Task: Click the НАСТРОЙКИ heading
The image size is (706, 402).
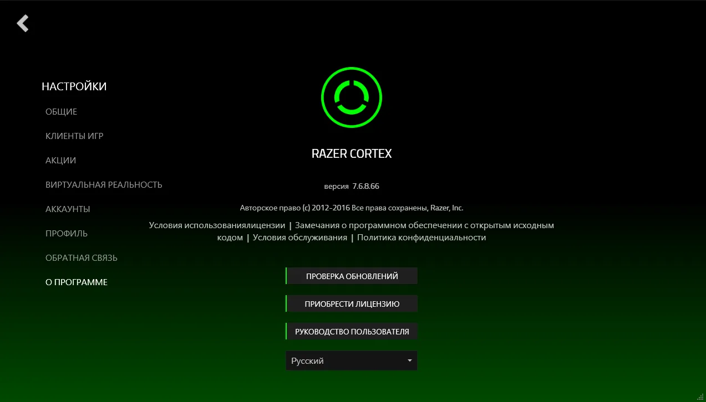Action: [74, 86]
